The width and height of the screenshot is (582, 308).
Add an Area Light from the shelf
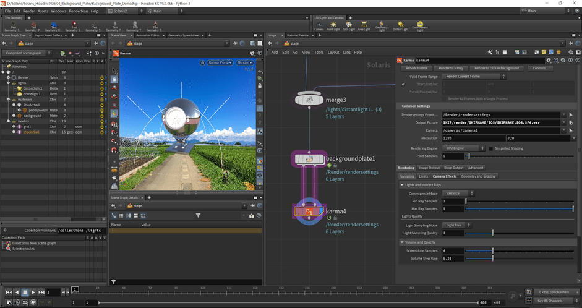click(x=365, y=24)
